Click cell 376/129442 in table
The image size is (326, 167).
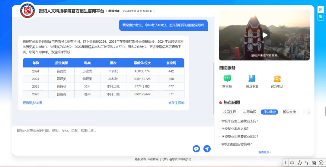tap(142, 94)
